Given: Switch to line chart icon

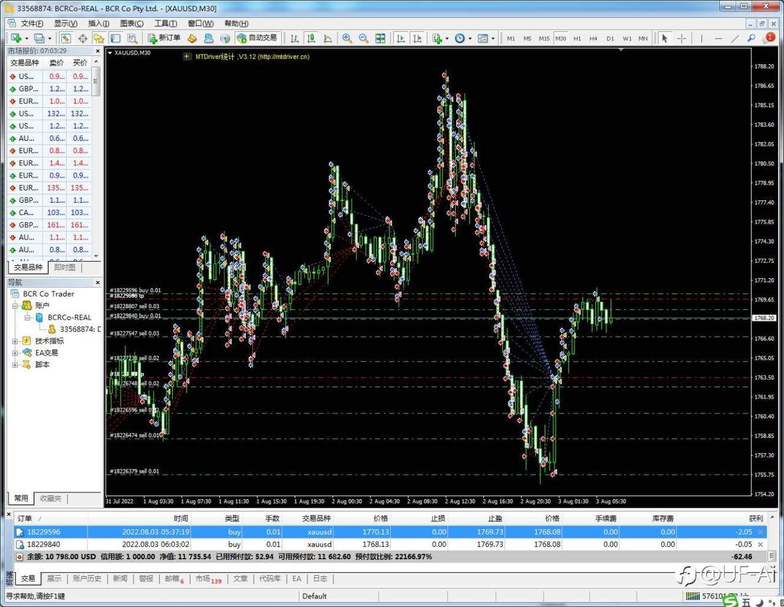Looking at the screenshot, I should point(328,38).
